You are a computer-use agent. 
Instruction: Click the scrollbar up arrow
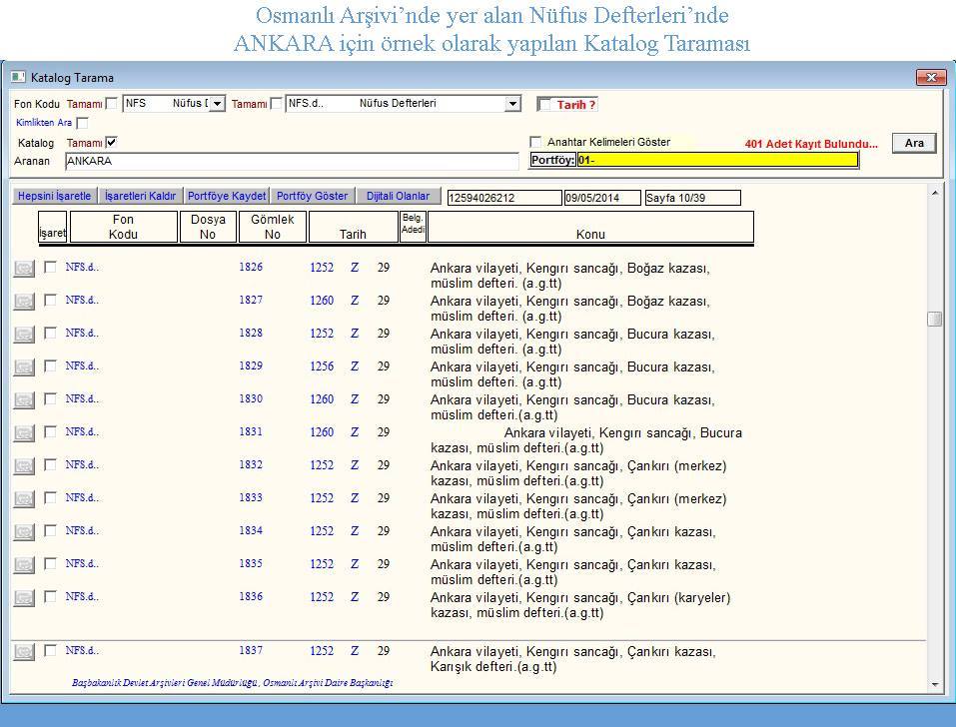[x=935, y=193]
